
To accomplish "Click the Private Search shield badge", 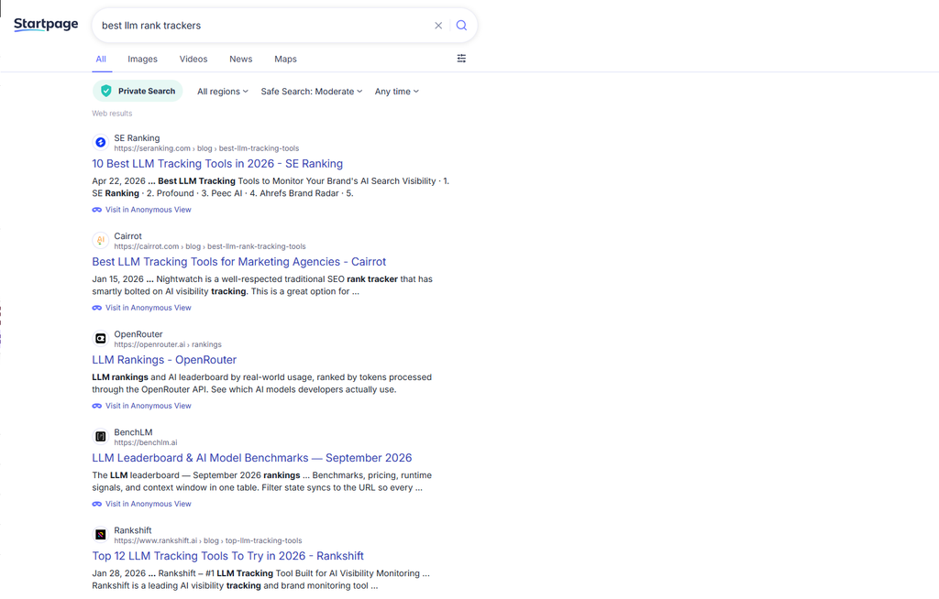I will click(138, 91).
